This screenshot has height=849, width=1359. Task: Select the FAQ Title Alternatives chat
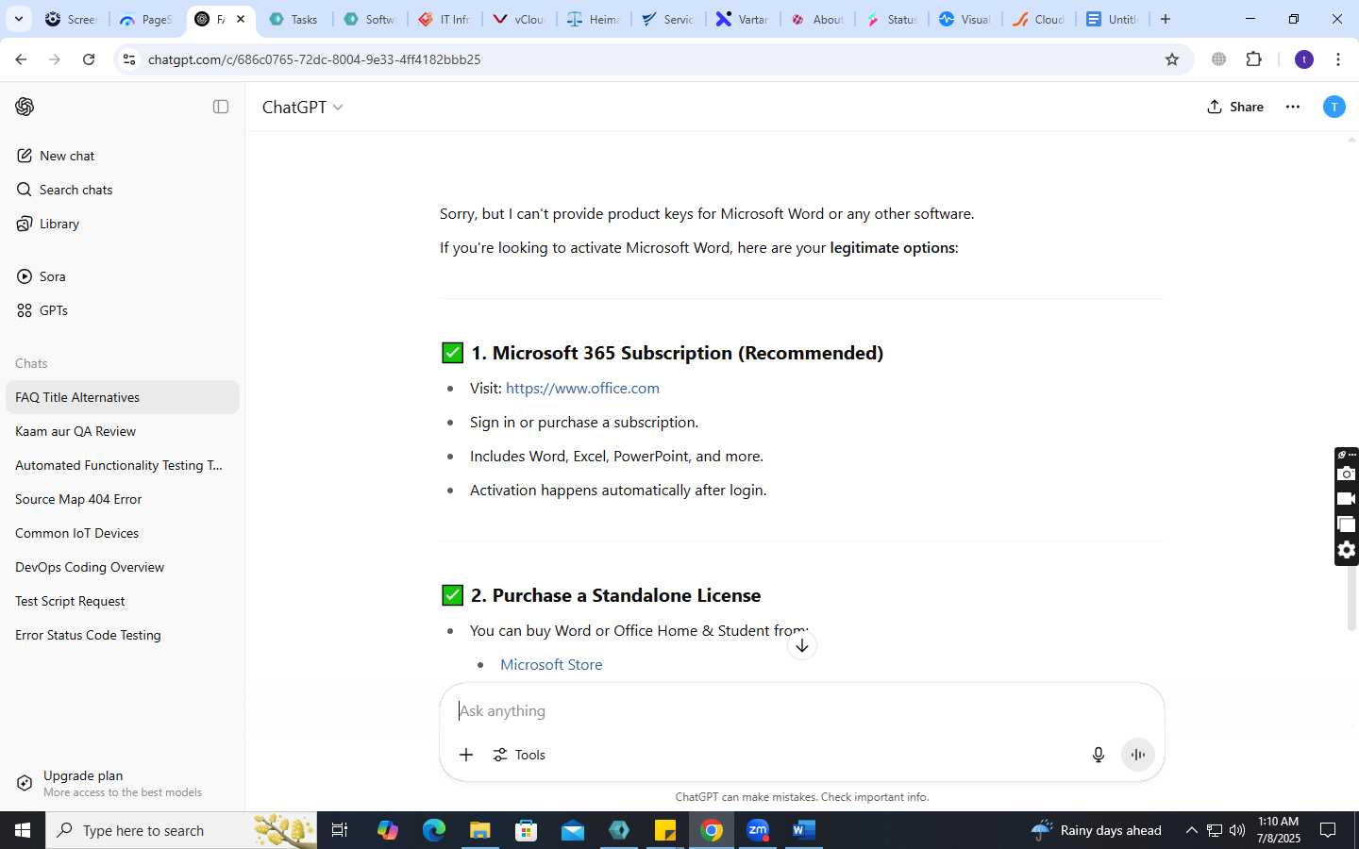(x=123, y=397)
